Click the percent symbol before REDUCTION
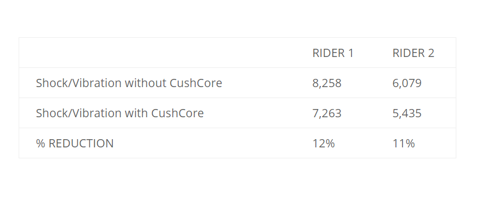 pyautogui.click(x=41, y=144)
